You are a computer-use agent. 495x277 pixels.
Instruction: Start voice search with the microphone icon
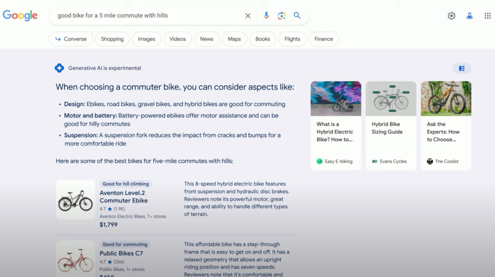[266, 15]
